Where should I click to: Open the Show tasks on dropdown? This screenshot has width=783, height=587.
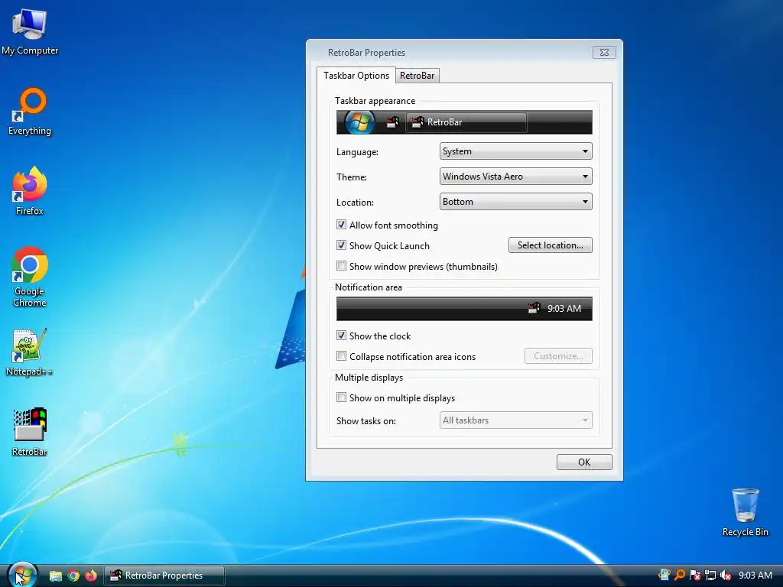point(516,420)
